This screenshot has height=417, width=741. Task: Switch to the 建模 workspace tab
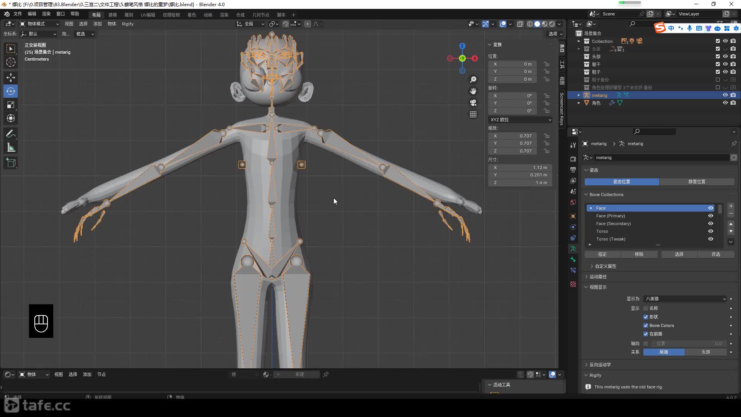click(113, 15)
